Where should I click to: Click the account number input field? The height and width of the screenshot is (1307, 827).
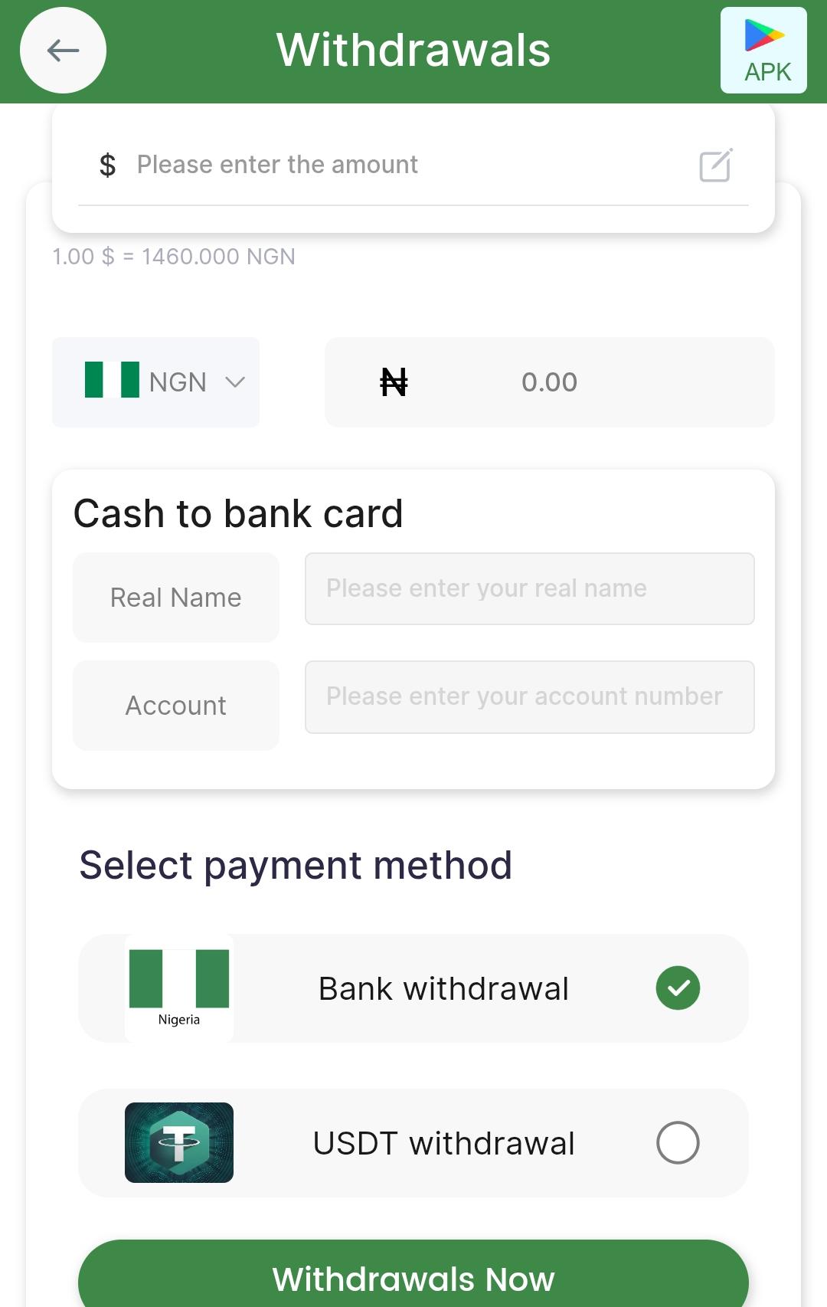tap(530, 696)
